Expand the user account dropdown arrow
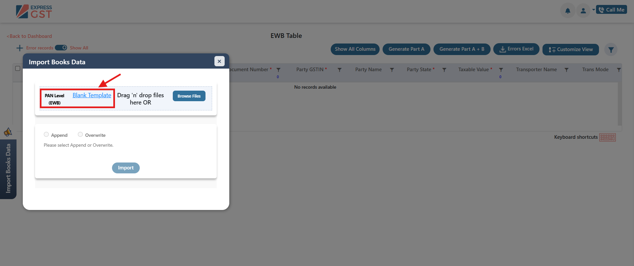The width and height of the screenshot is (634, 266). click(593, 10)
